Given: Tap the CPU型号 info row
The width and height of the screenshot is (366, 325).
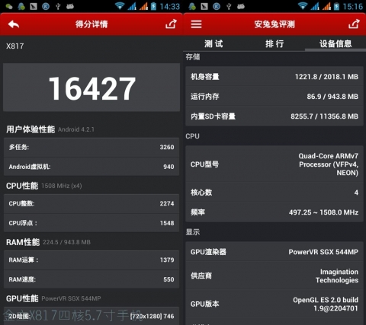Looking at the screenshot, I should [274, 164].
